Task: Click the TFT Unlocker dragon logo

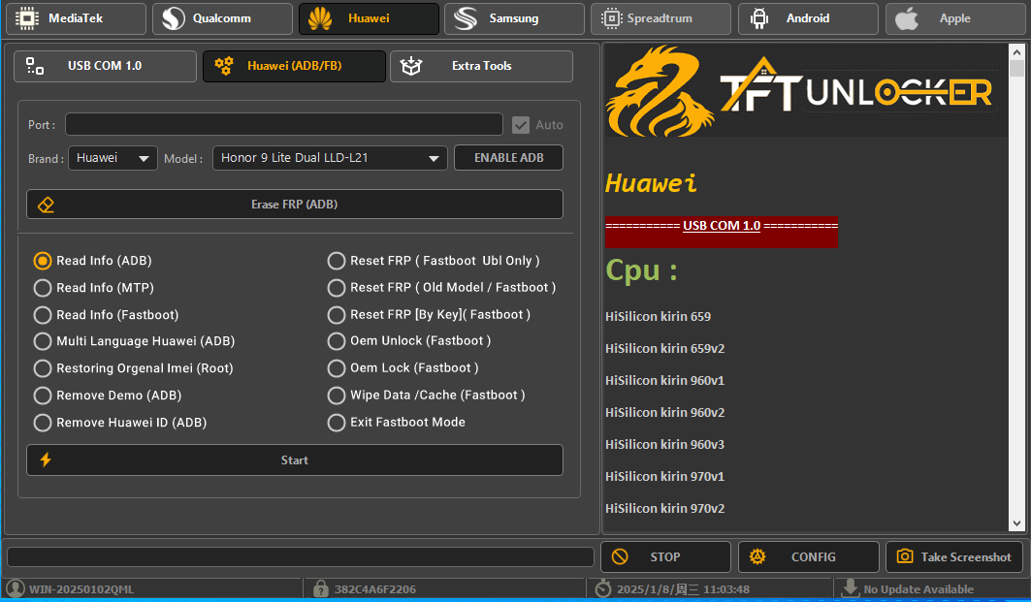Action: tap(660, 91)
